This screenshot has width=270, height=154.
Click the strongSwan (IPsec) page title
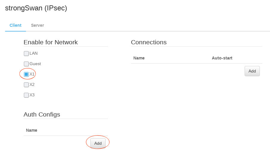[x=36, y=8]
